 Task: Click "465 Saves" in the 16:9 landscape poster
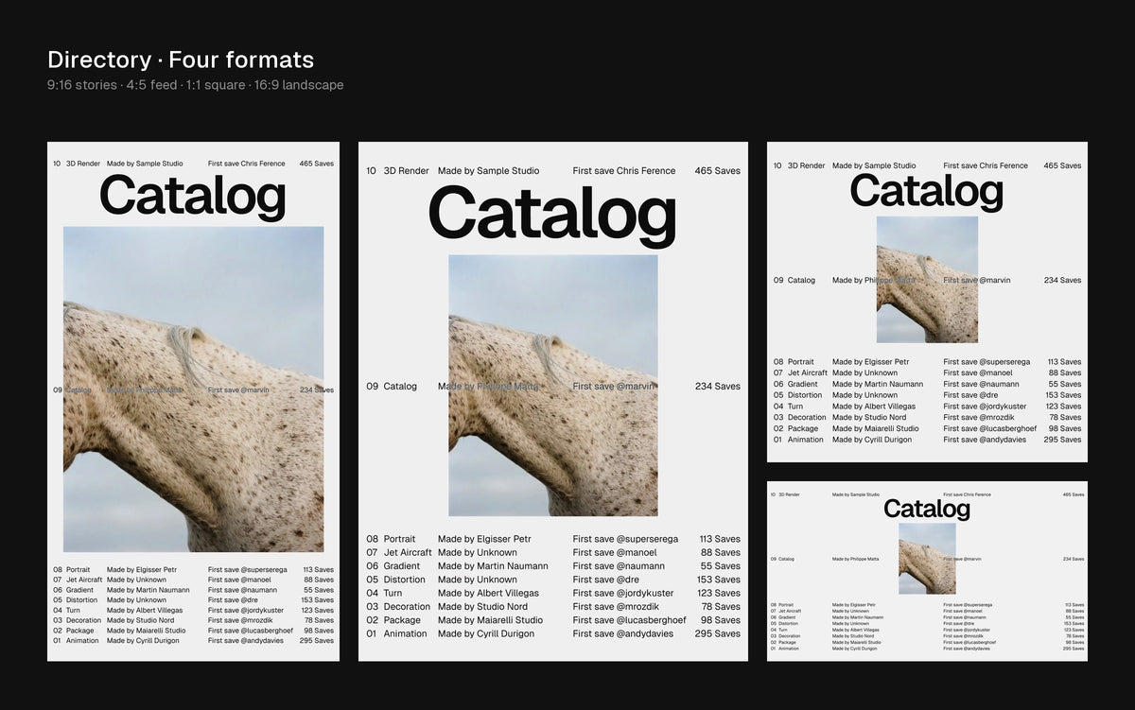(x=1074, y=494)
